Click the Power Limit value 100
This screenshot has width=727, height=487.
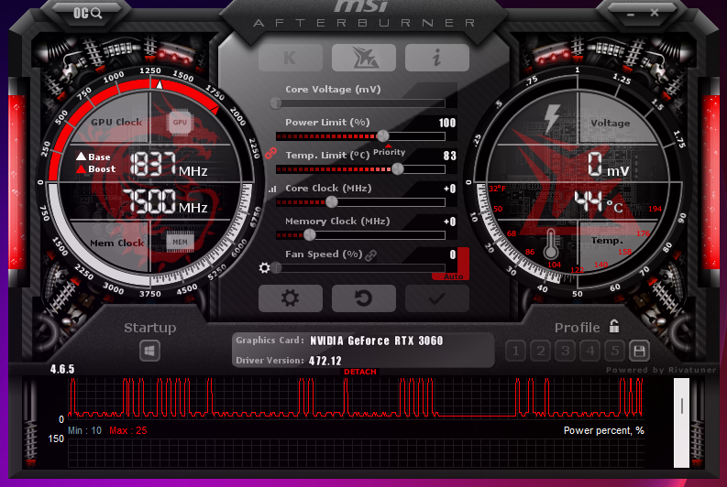point(447,123)
